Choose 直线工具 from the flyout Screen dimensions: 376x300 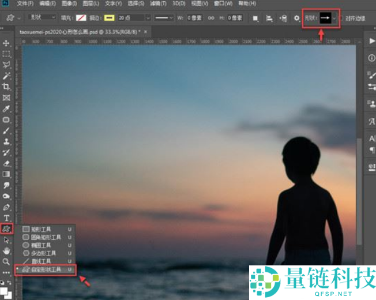click(45, 261)
